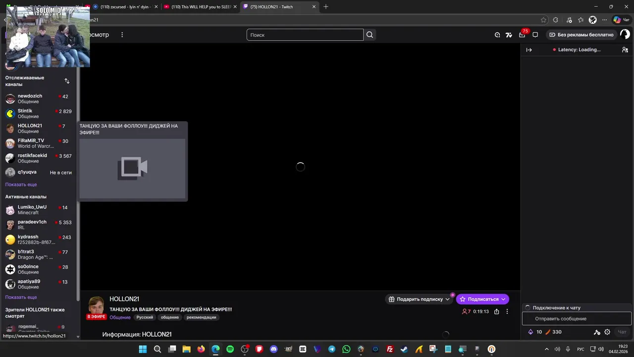This screenshot has height=357, width=634.
Task: Share the HOLLON21 stream
Action: pos(496,311)
